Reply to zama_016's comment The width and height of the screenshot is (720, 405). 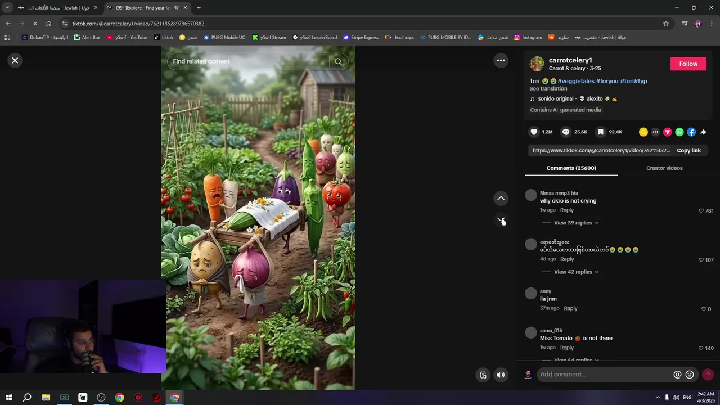coord(566,348)
